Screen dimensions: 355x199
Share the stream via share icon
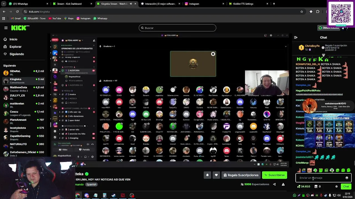pyautogui.click(x=274, y=184)
